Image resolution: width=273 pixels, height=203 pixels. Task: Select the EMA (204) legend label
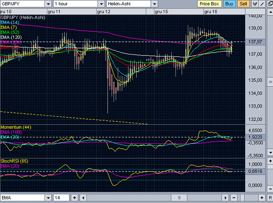11,42
